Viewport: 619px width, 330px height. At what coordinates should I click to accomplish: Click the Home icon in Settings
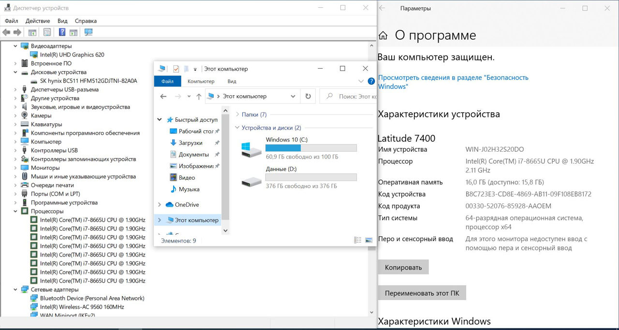pos(383,35)
